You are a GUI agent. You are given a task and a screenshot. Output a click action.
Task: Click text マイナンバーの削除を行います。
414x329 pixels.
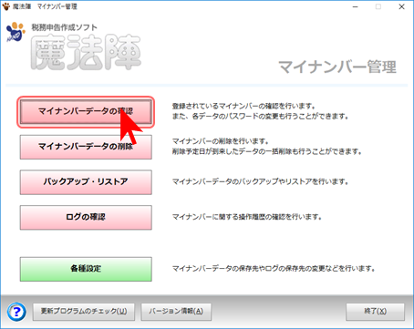221,141
